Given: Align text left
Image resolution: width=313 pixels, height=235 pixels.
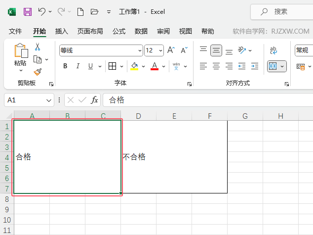Looking at the screenshot, I should [x=203, y=66].
